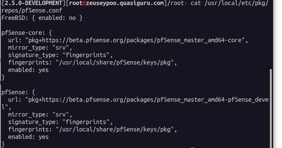
Task: Click the 'pfSense-core: {' section header
Action: coord(27,33)
